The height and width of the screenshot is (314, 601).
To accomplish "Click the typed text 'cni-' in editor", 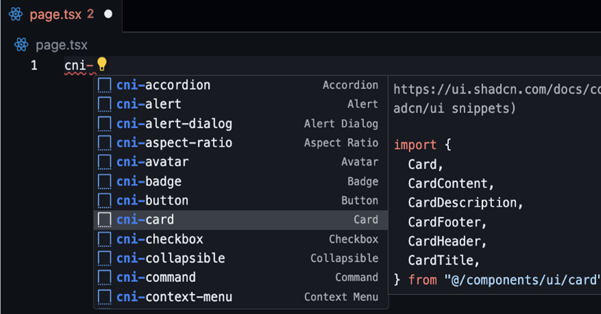I will coord(80,65).
